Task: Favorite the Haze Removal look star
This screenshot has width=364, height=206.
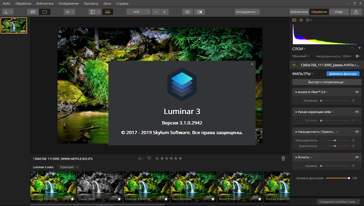Action: pos(213,199)
